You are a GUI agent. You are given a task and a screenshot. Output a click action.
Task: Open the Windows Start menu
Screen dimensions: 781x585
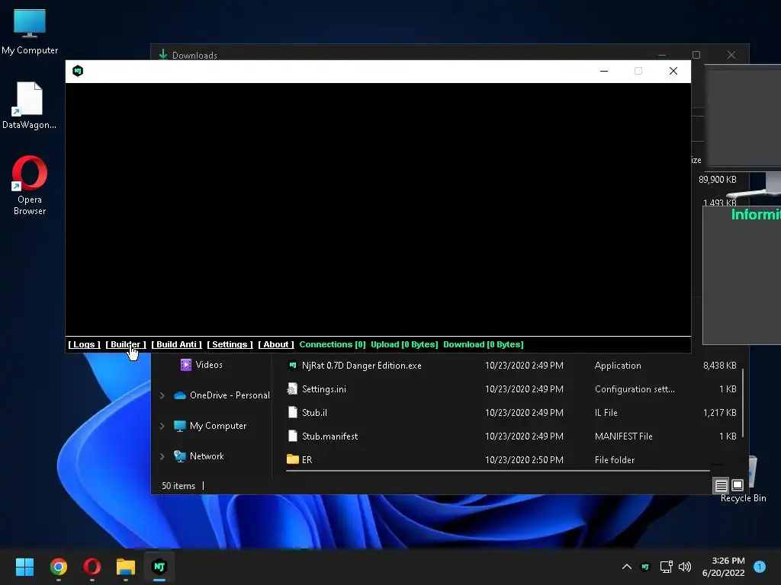click(24, 567)
